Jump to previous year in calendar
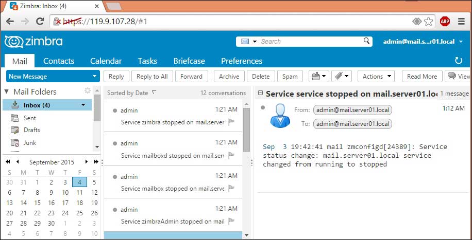 8,161
